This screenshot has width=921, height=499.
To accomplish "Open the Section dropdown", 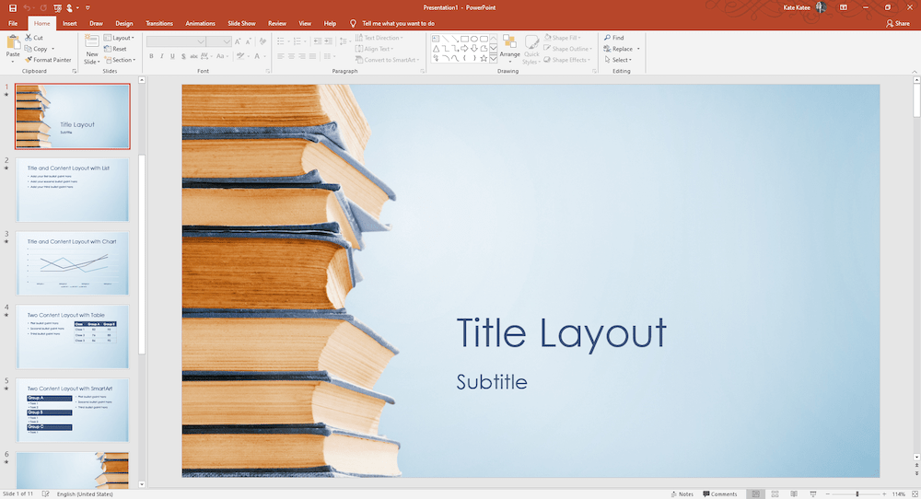I will [120, 60].
